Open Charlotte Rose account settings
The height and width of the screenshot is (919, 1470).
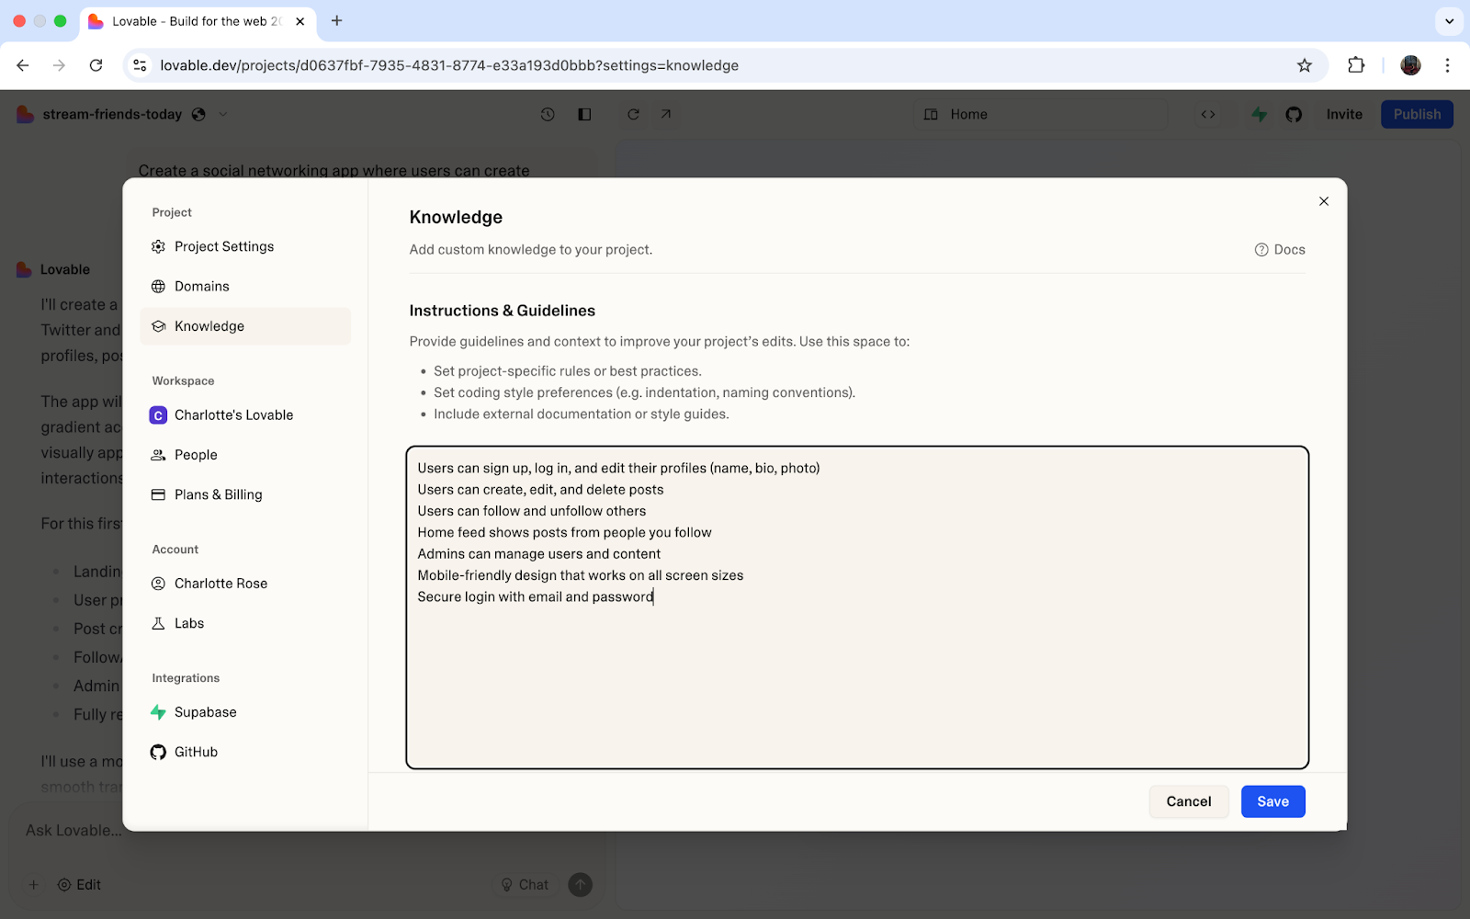[245, 584]
